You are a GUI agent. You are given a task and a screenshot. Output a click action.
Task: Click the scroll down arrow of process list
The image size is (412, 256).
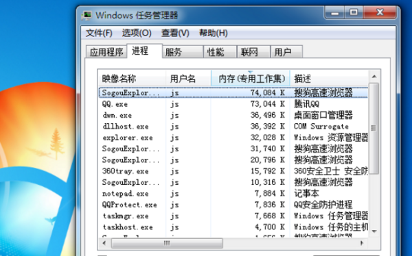(374, 231)
